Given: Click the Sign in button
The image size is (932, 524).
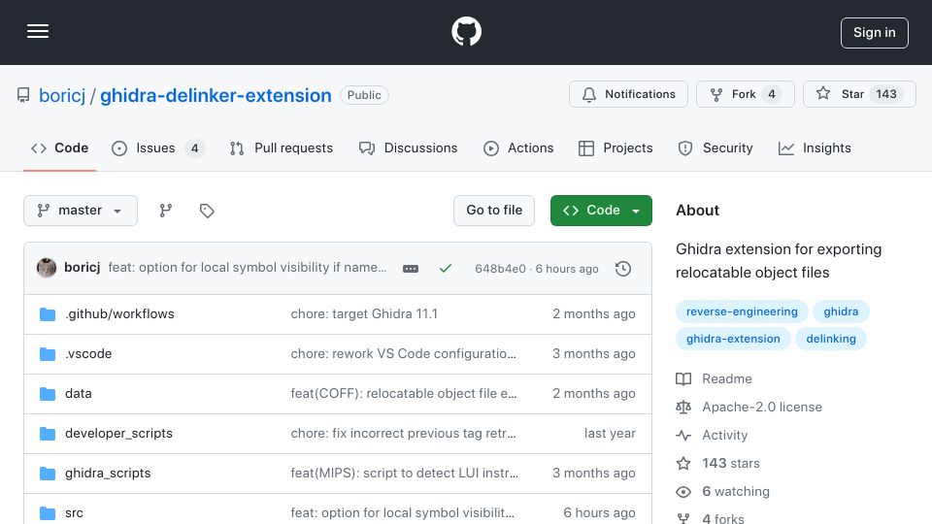Looking at the screenshot, I should pos(875,33).
